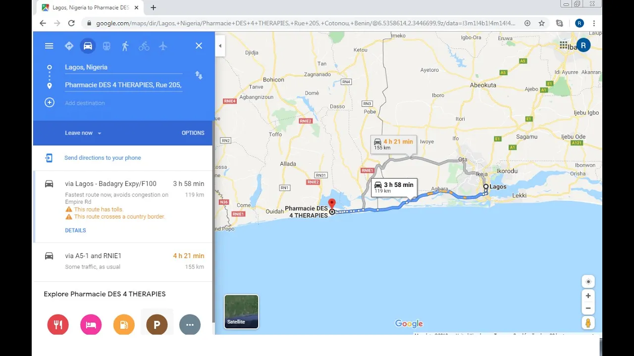The width and height of the screenshot is (634, 356).
Task: Click Send directions to your phone
Action: click(103, 158)
